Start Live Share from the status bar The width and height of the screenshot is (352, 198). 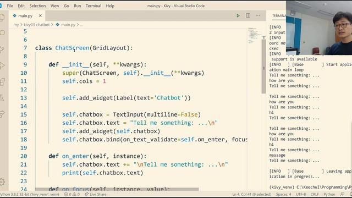(x=95, y=194)
